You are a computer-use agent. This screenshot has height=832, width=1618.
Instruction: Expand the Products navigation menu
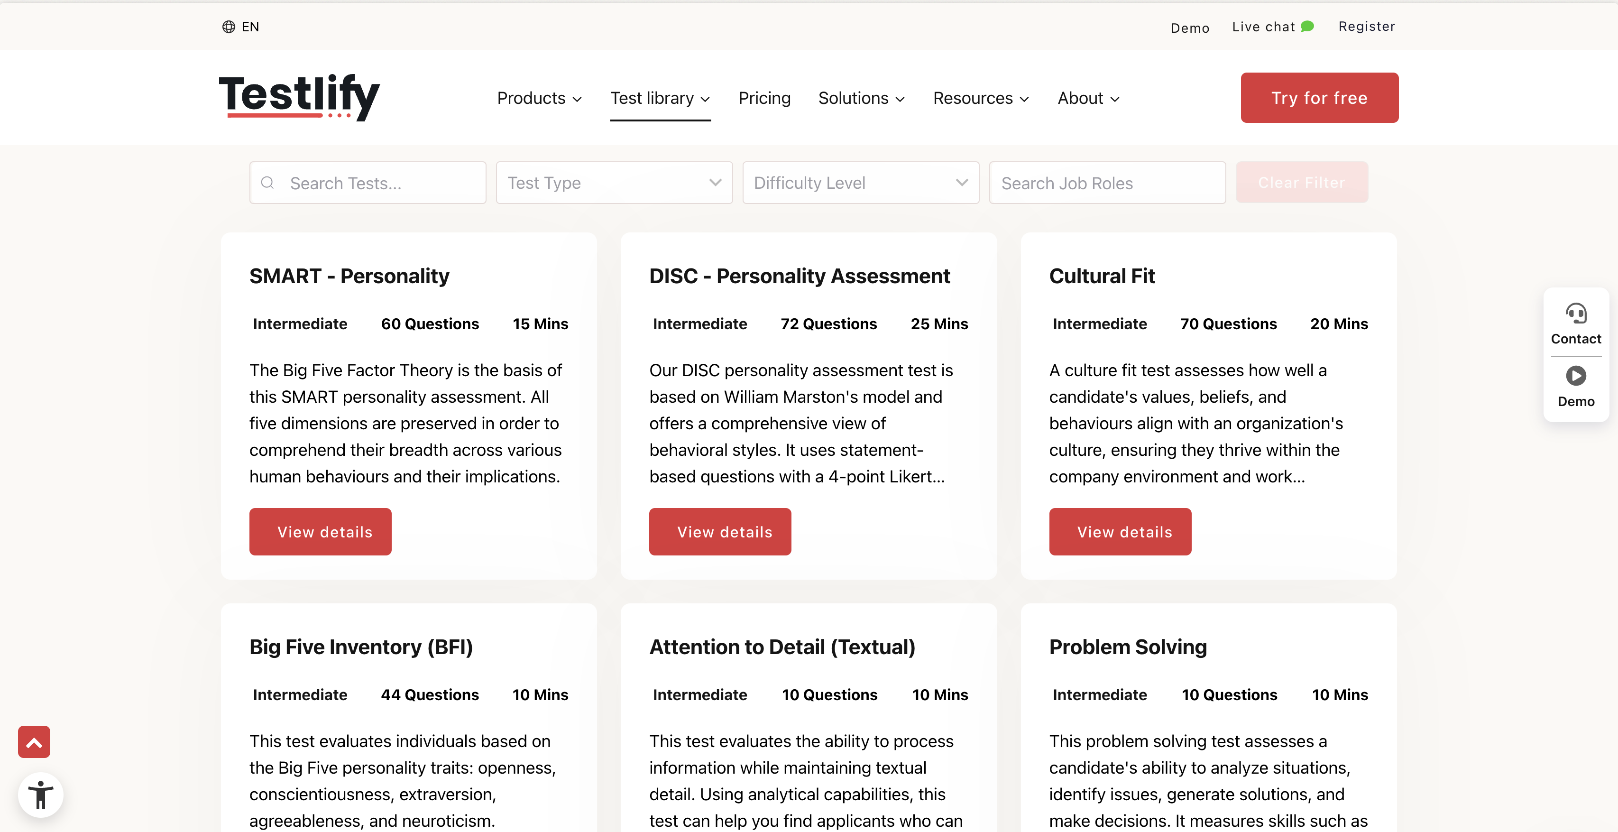[x=538, y=98]
